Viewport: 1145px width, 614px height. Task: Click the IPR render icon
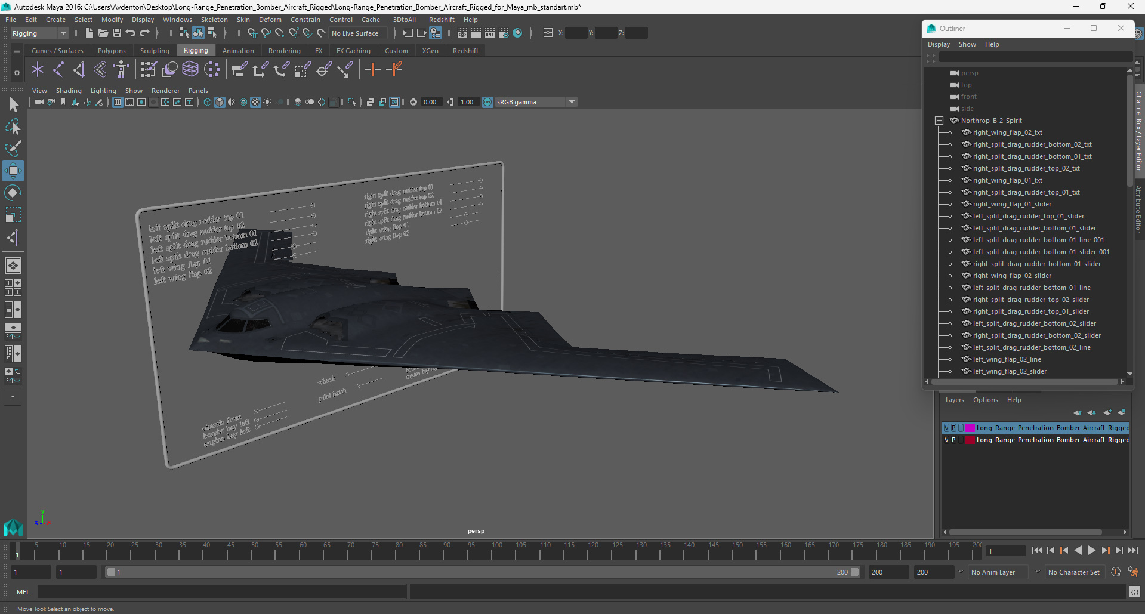(490, 33)
